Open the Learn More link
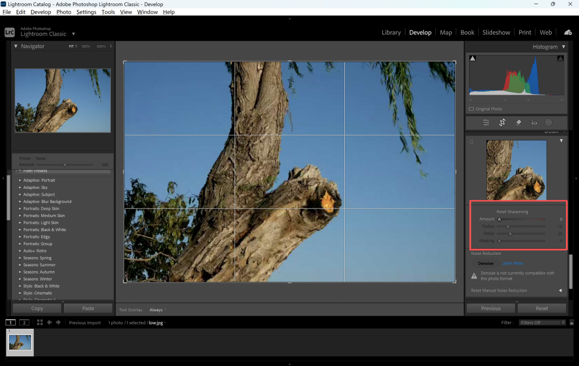The width and height of the screenshot is (579, 366). [x=512, y=263]
